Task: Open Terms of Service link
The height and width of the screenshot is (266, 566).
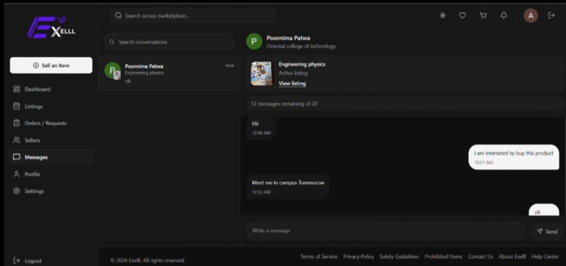Action: click(319, 257)
